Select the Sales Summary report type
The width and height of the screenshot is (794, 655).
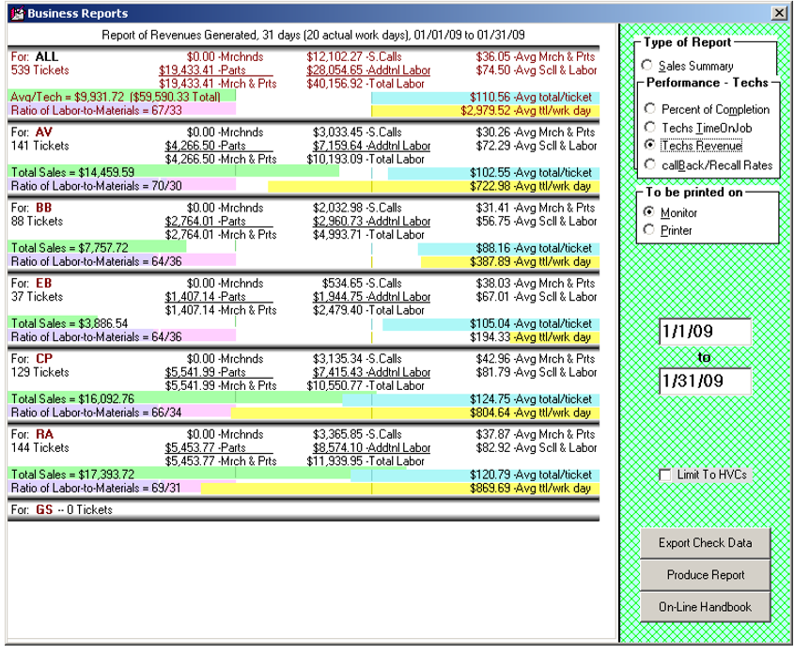[x=647, y=66]
